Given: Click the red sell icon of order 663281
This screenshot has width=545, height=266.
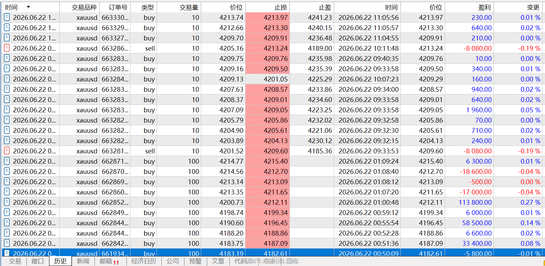Looking at the screenshot, I should (x=7, y=151).
